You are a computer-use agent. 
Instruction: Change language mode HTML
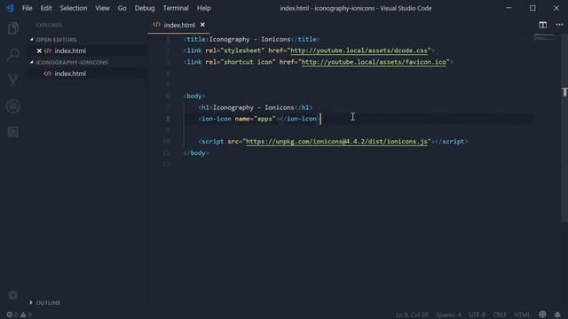522,315
